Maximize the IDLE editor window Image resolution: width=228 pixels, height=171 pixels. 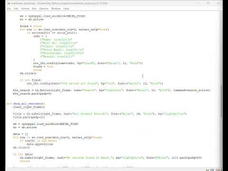(208, 3)
